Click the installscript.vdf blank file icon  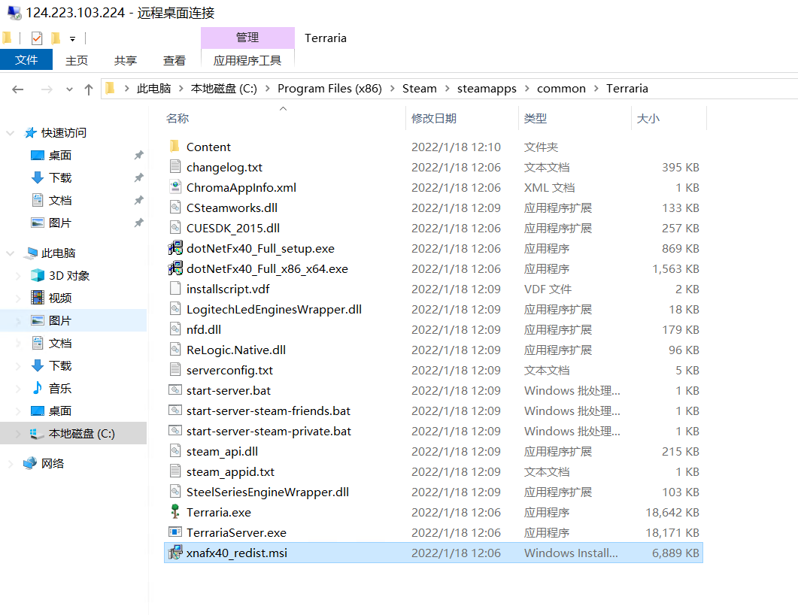click(x=174, y=289)
